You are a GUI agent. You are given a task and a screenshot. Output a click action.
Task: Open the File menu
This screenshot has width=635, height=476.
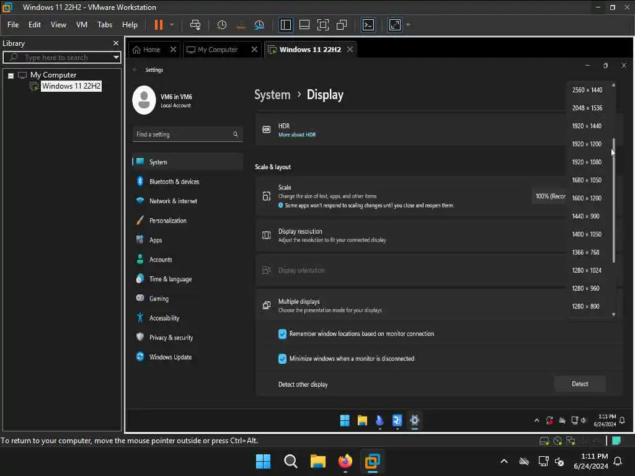[13, 25]
